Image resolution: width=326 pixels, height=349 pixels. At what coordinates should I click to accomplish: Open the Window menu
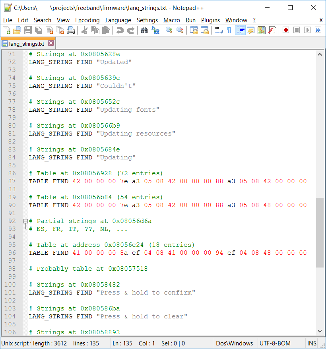pyautogui.click(x=236, y=20)
